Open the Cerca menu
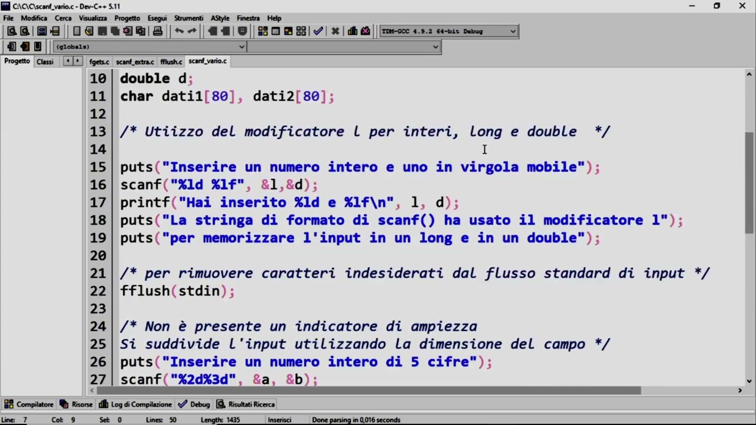Viewport: 756px width, 425px height. click(x=63, y=18)
